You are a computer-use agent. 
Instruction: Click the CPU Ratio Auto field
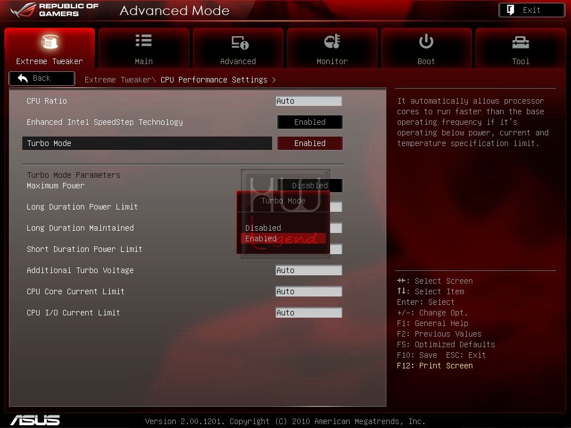pyautogui.click(x=309, y=101)
